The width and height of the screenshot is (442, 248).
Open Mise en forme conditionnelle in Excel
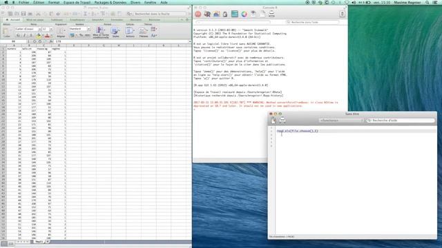(x=101, y=32)
